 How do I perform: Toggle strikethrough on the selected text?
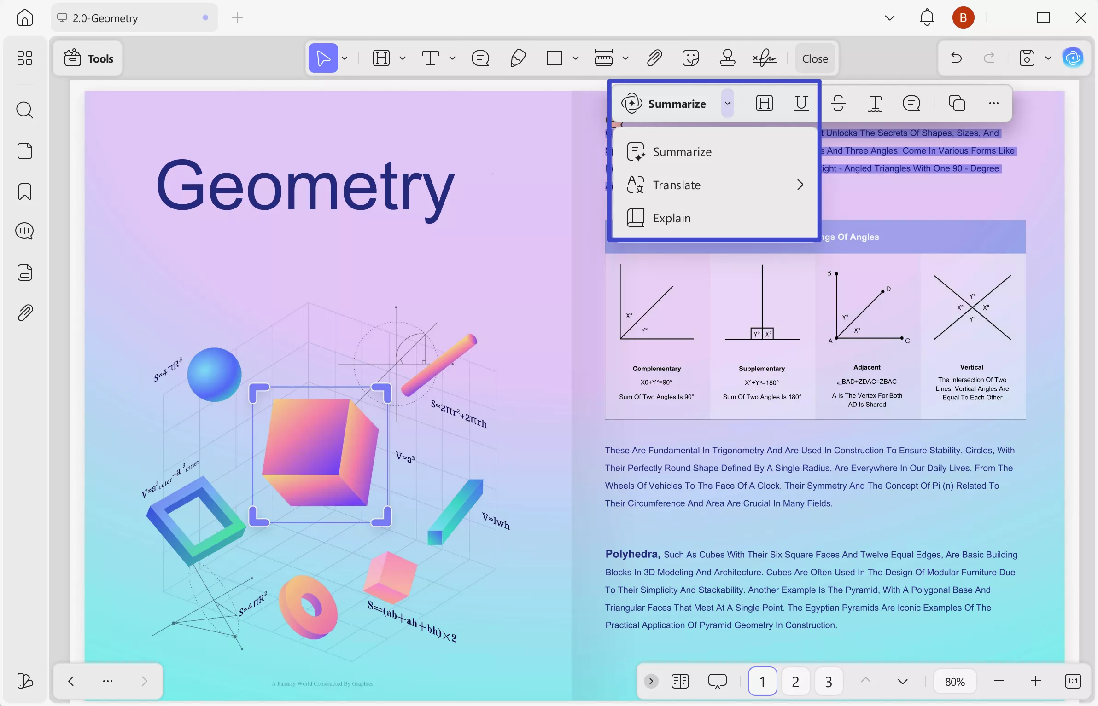(838, 103)
